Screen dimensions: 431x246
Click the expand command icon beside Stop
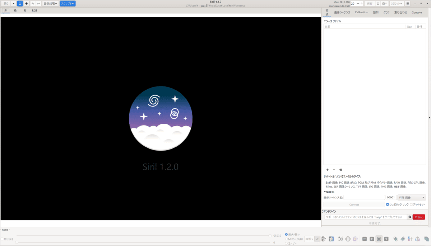[410, 217]
